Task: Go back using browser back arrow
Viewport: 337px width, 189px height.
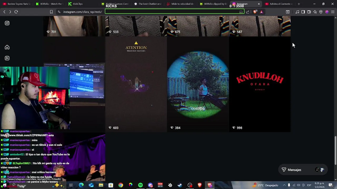Action: pos(4,12)
